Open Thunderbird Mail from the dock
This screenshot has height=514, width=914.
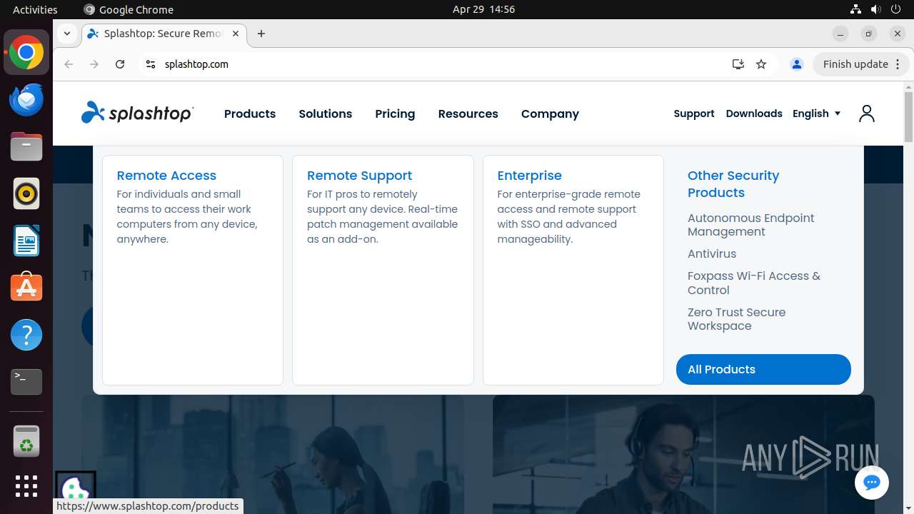point(26,100)
